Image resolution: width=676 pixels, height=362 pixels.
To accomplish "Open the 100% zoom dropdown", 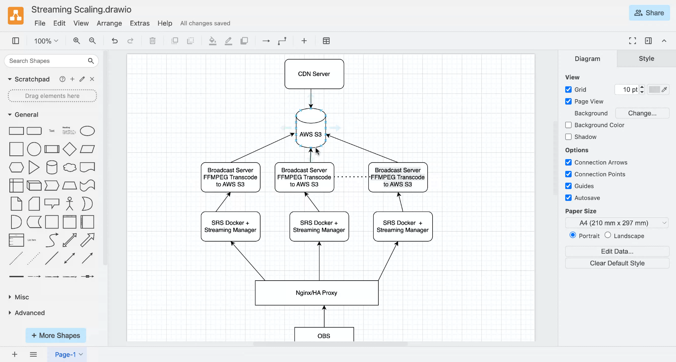I will click(x=46, y=41).
